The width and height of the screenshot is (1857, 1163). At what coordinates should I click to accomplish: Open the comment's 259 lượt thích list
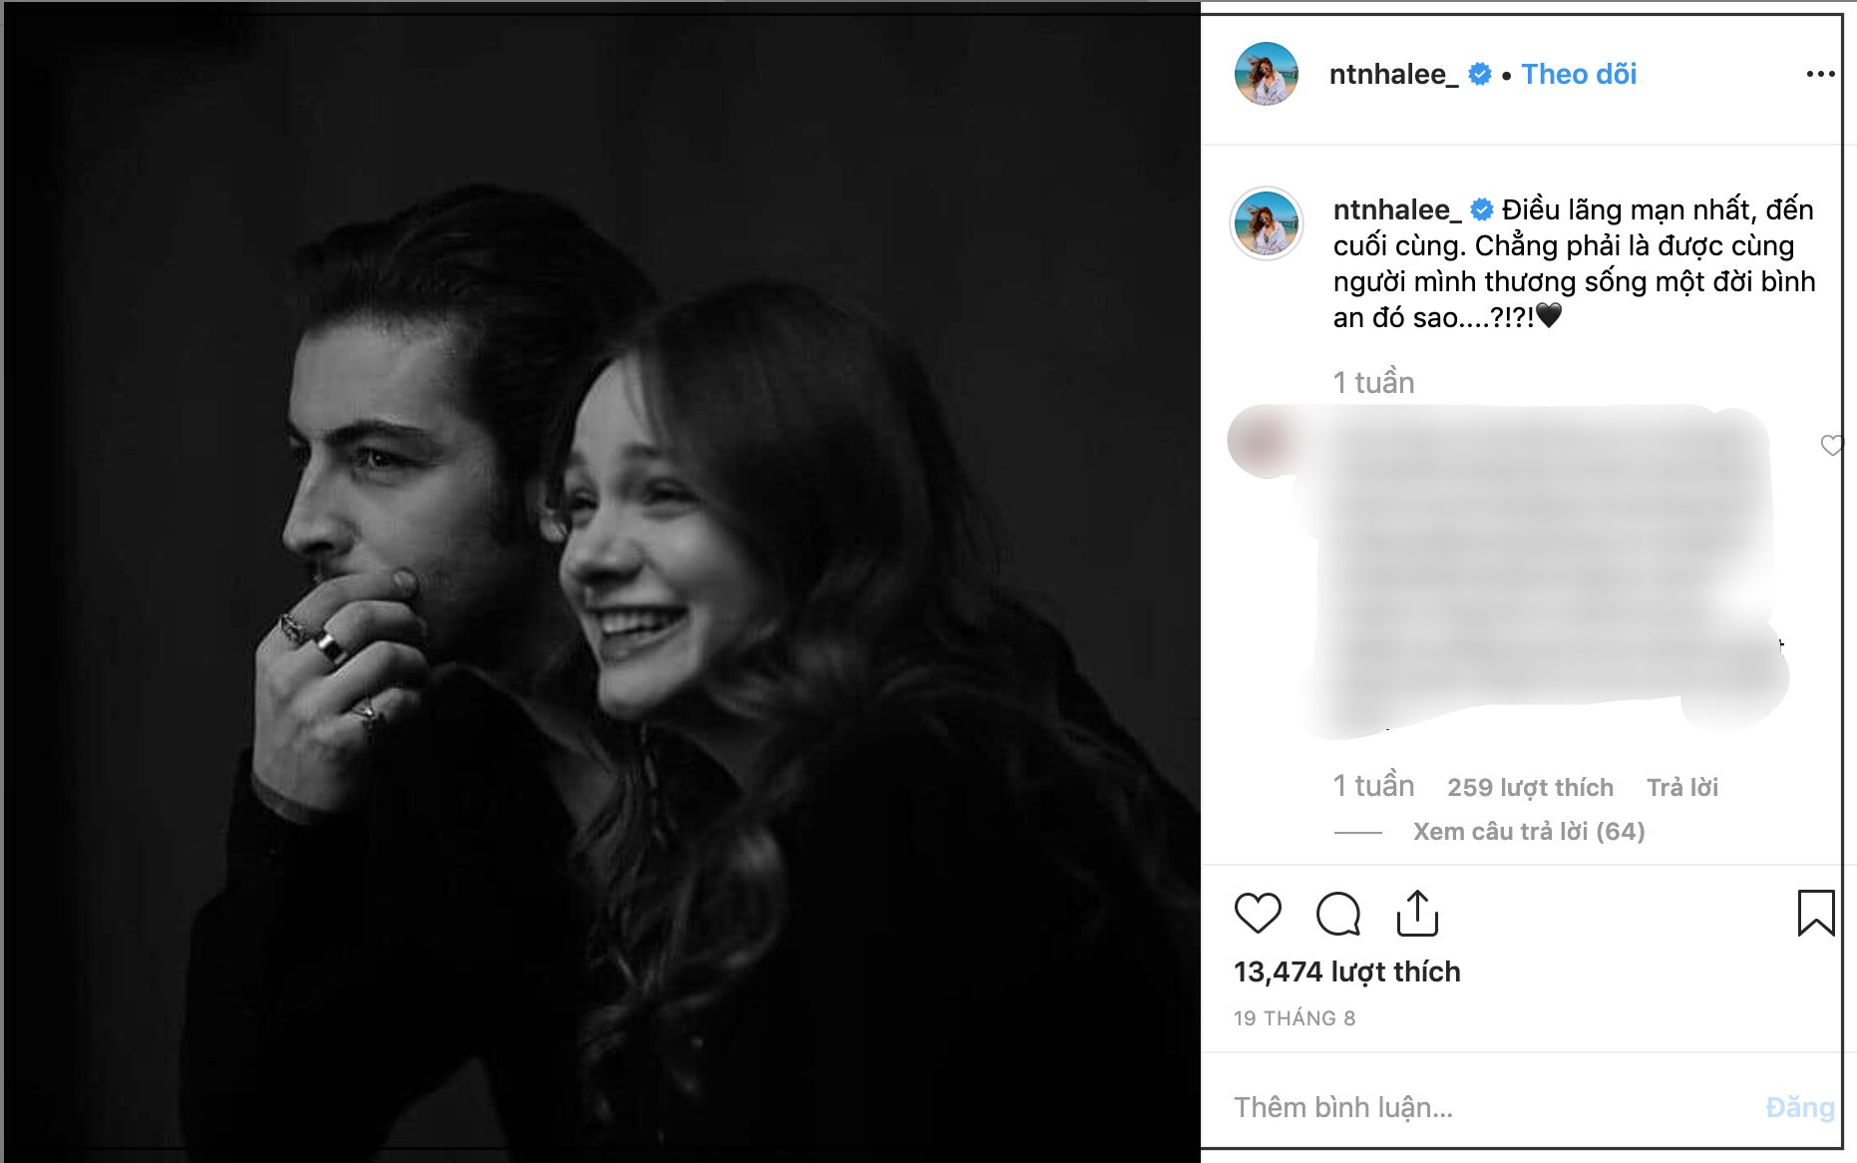click(1530, 787)
